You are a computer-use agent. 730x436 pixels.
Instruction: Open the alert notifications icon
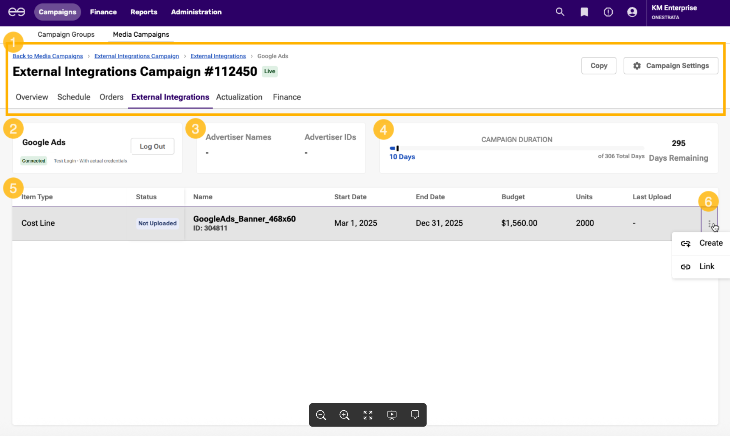608,12
